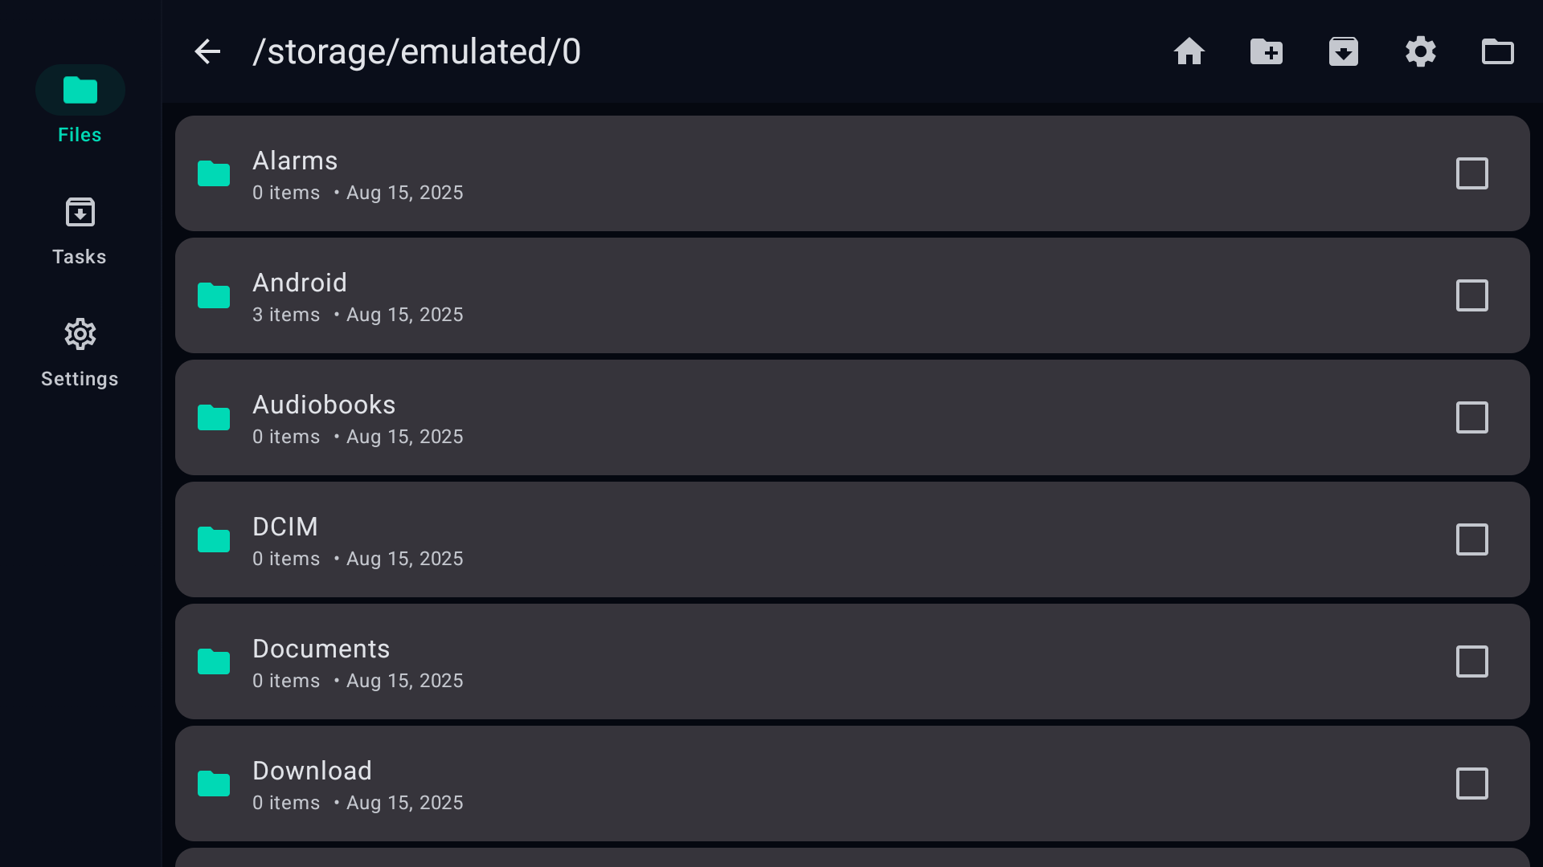This screenshot has height=867, width=1543.
Task: Check the Android folder checkbox
Action: 1471,295
